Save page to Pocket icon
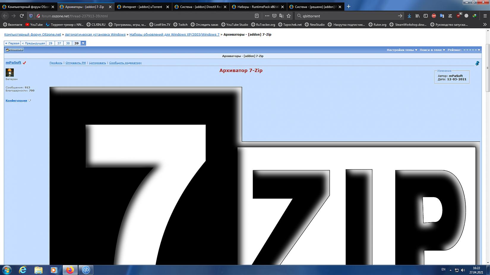The height and width of the screenshot is (275, 490). click(274, 16)
